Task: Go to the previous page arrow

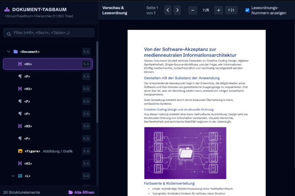Action: tap(168, 10)
